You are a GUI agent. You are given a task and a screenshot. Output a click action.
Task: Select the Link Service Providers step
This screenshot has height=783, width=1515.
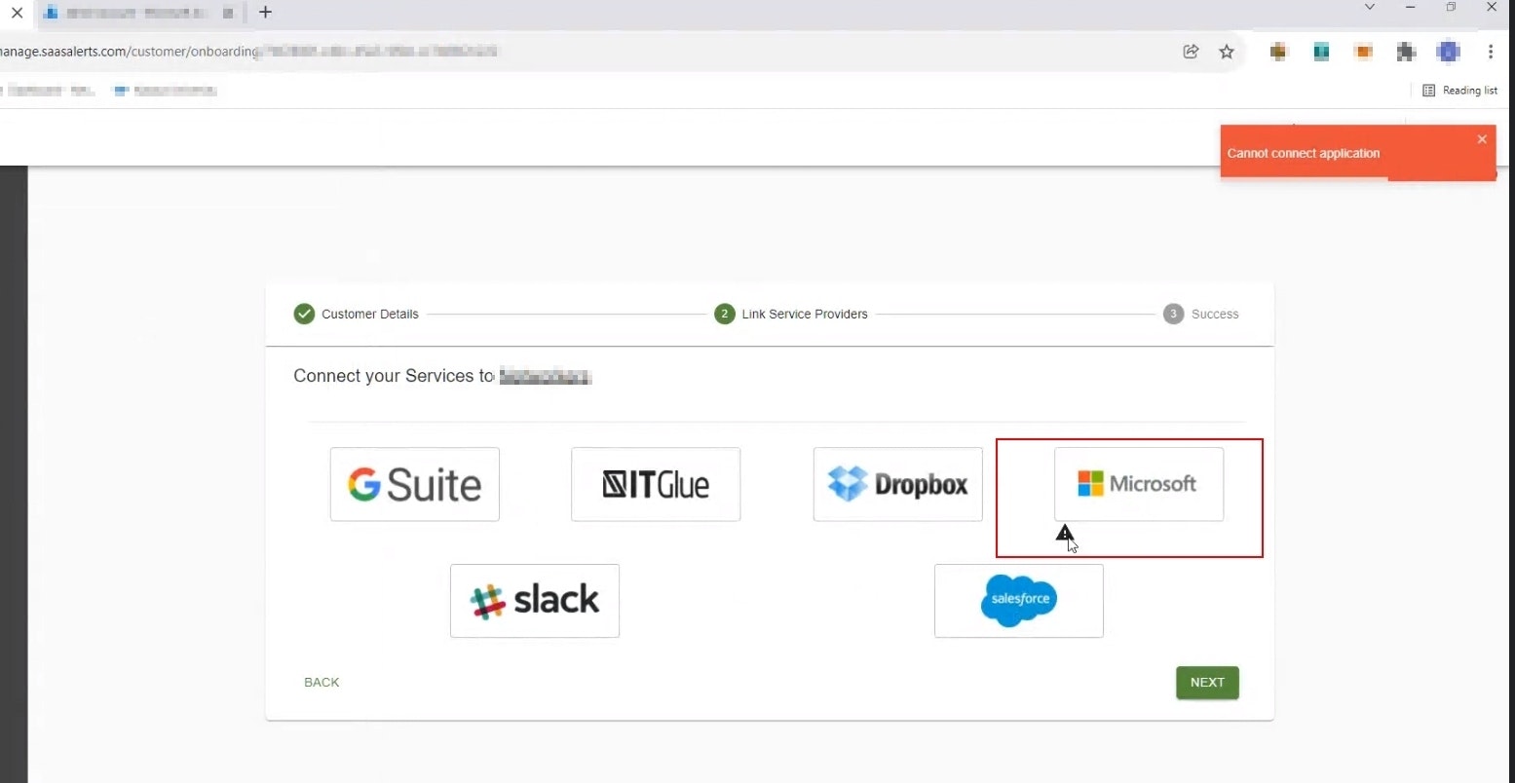[790, 314]
